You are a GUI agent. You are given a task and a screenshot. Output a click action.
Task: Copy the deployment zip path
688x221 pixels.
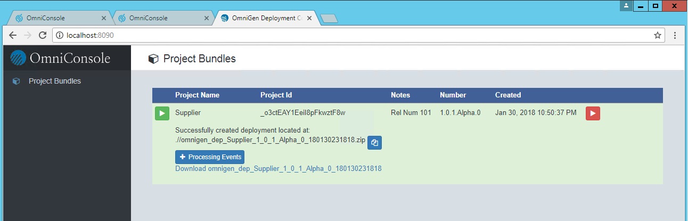click(x=375, y=143)
